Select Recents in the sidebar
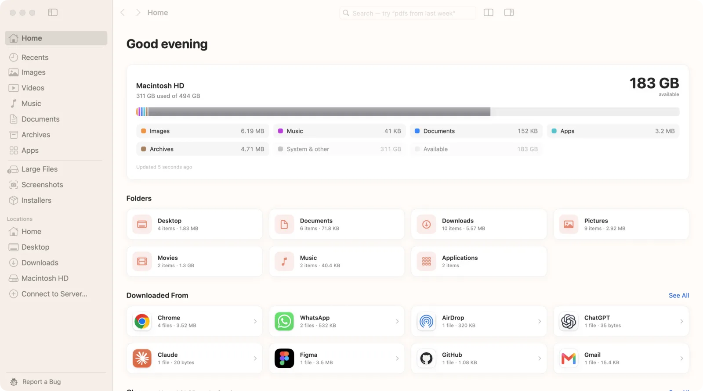 [x=56, y=57]
